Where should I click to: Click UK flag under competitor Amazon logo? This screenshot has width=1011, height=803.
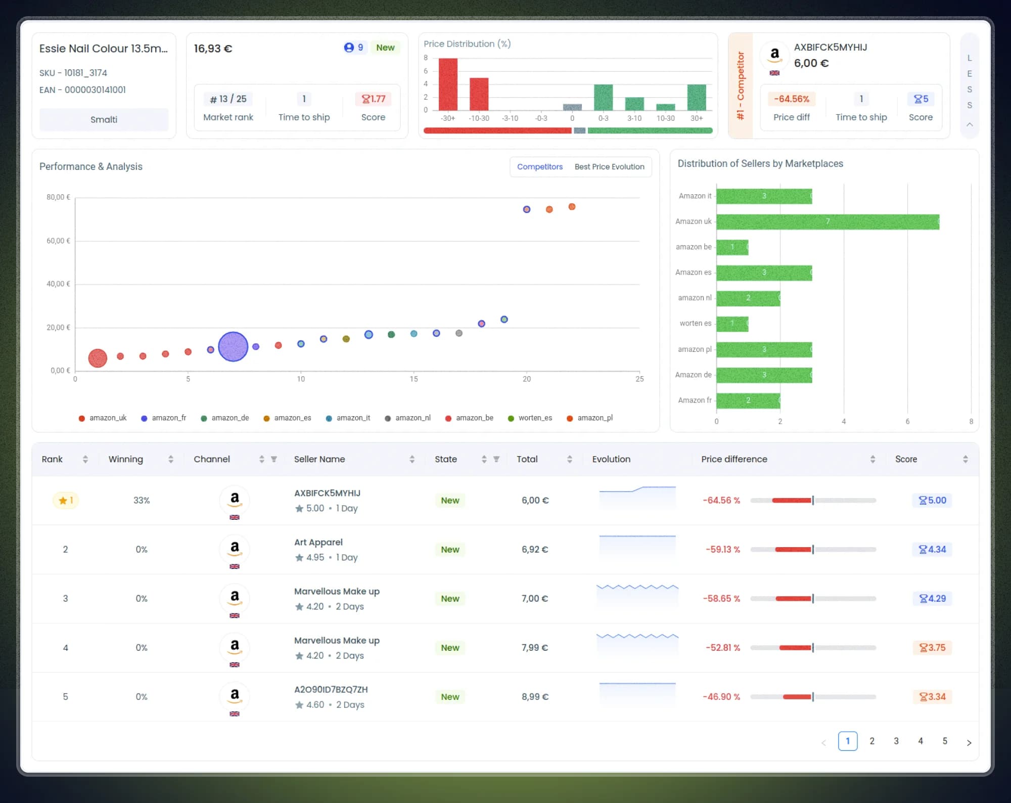tap(774, 73)
